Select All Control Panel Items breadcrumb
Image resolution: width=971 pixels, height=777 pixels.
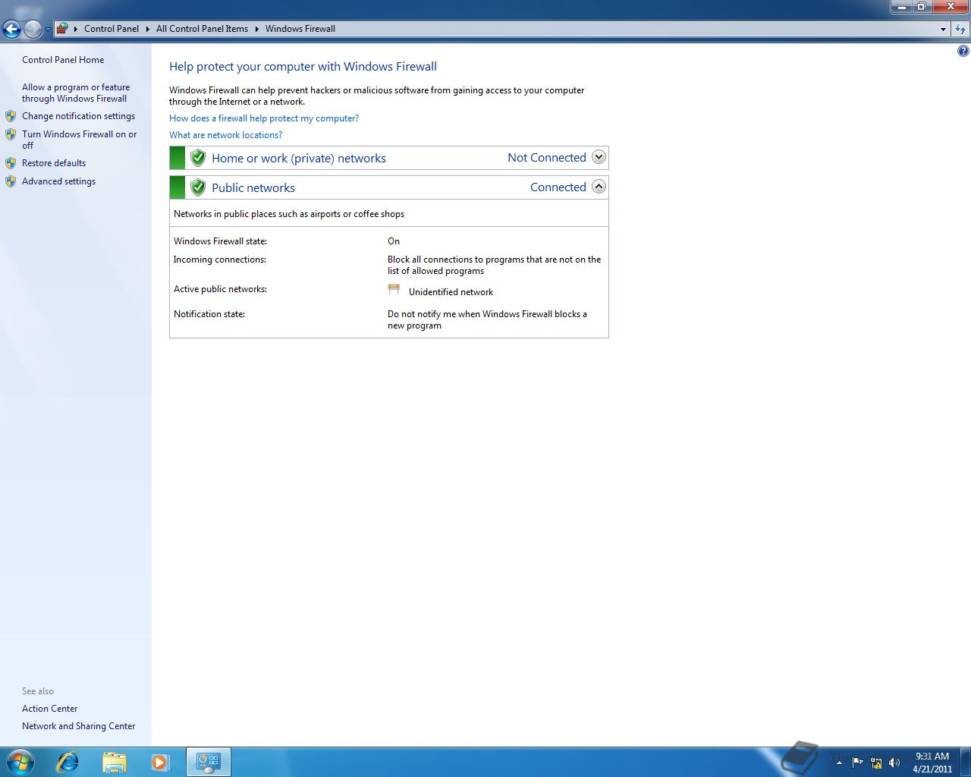(202, 29)
